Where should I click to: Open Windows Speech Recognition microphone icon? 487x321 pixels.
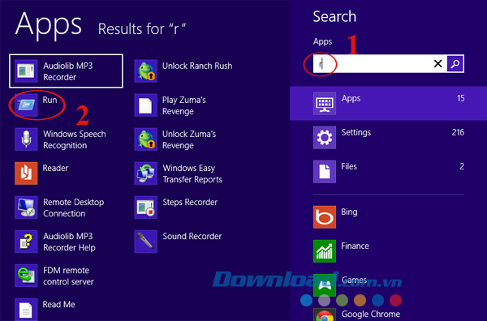click(x=26, y=139)
